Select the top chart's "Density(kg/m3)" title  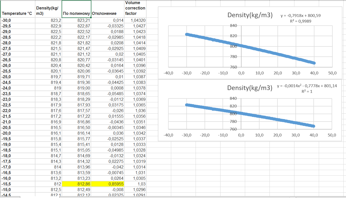250,15
